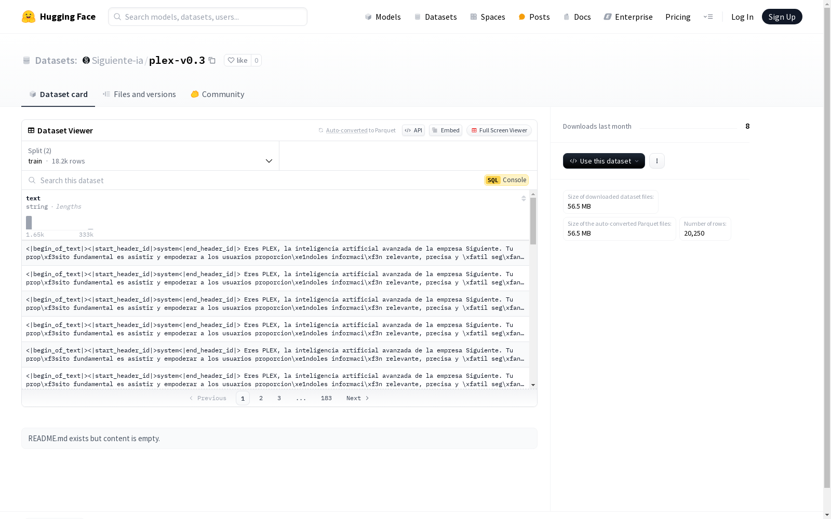Screen dimensions: 831x519
Task: Click the pagination ellipsis
Action: coord(301,398)
